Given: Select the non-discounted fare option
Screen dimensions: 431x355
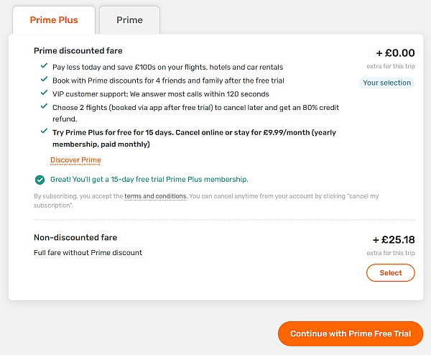Looking at the screenshot, I should [x=390, y=273].
